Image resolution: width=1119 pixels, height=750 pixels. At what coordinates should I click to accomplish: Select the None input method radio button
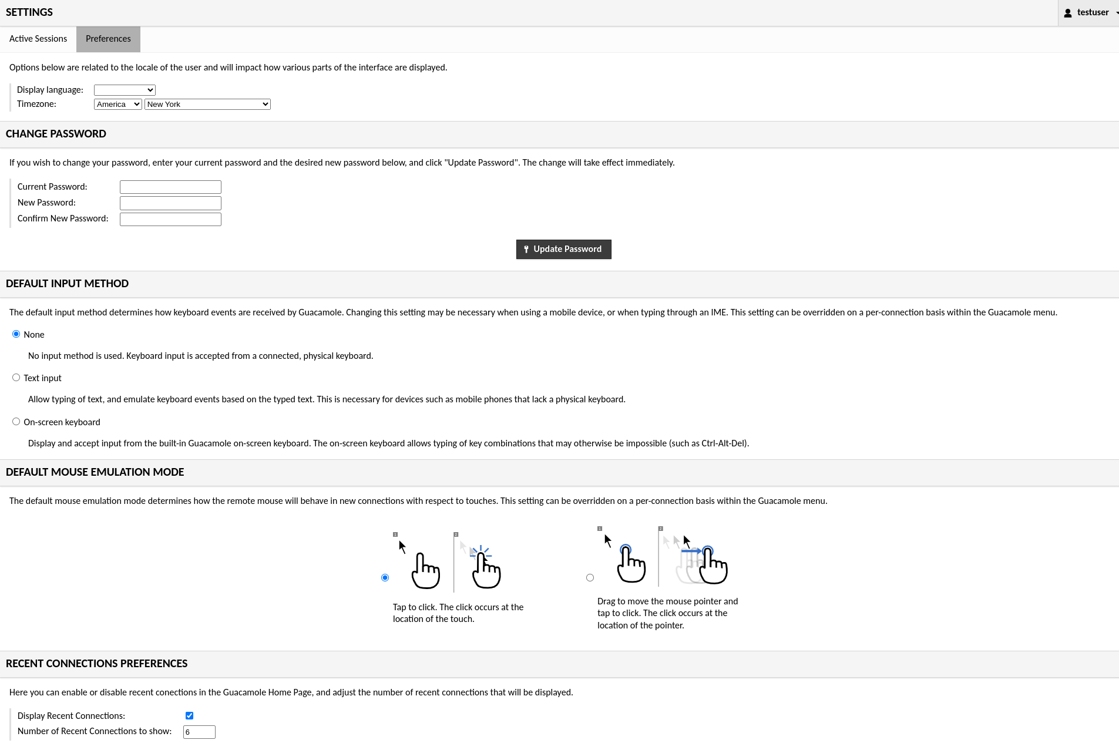(16, 334)
